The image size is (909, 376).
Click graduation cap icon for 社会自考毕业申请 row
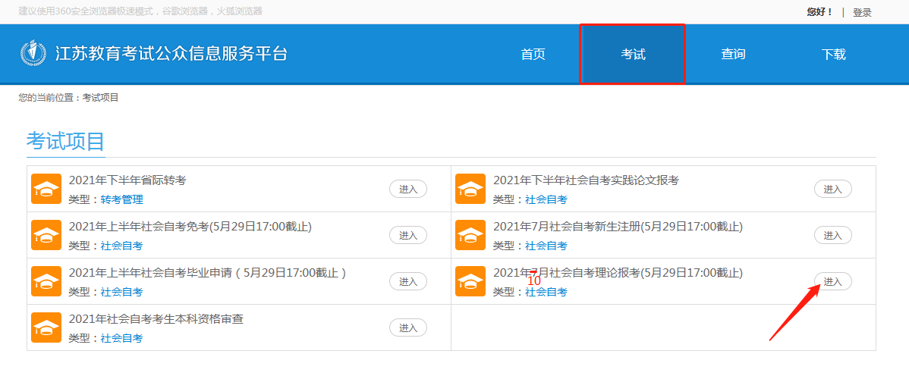46,281
